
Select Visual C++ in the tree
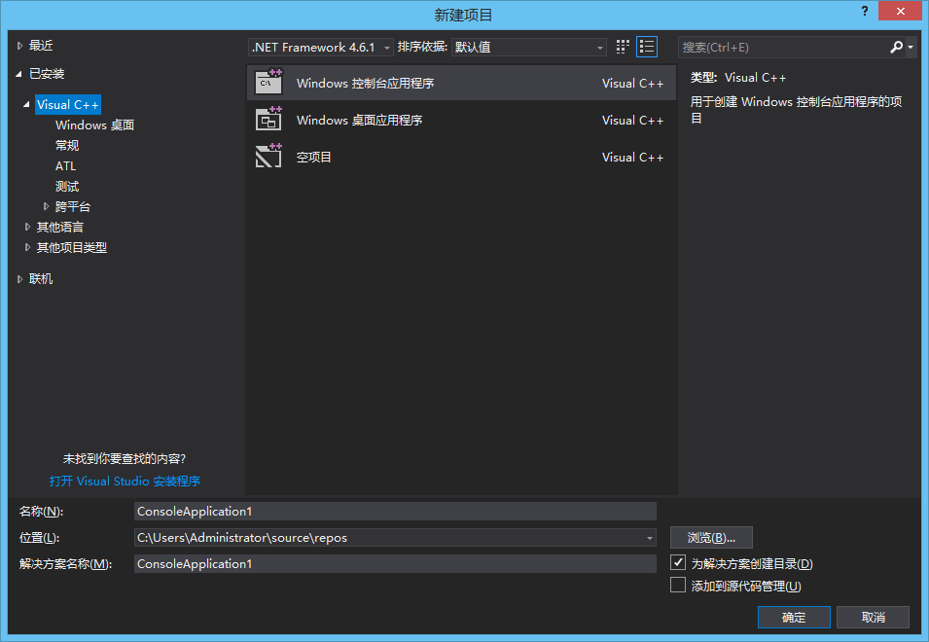68,105
